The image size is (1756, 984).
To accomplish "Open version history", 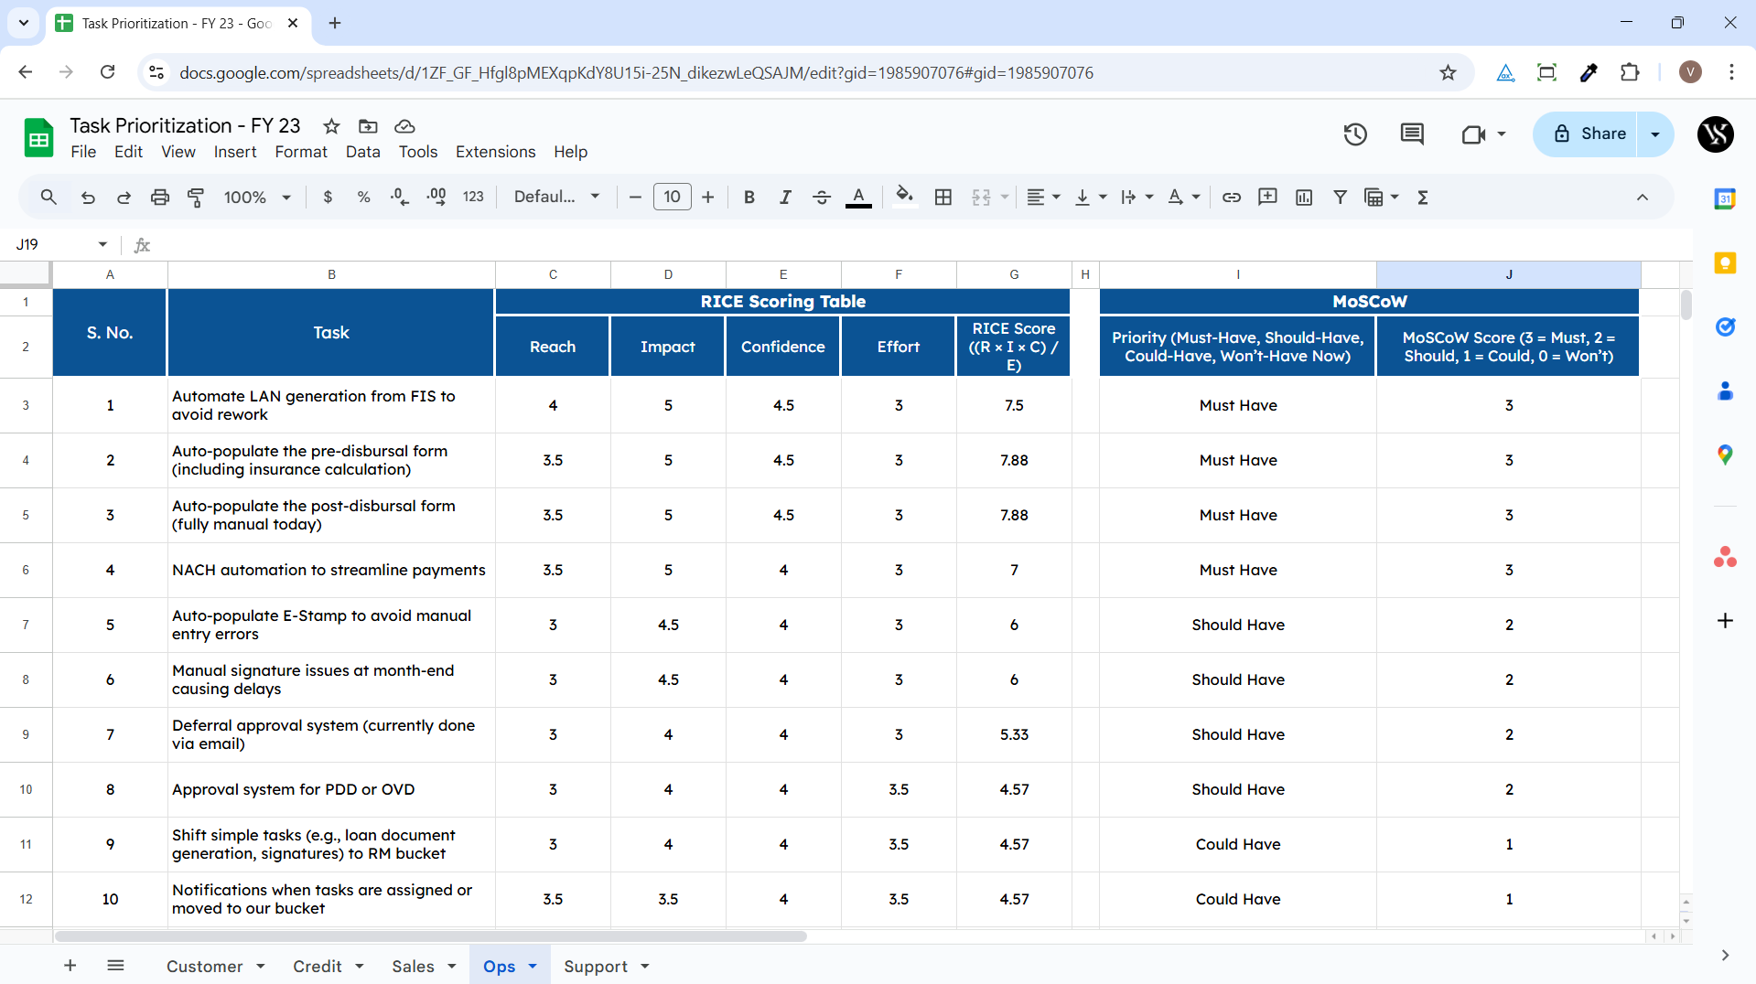I will (1354, 134).
